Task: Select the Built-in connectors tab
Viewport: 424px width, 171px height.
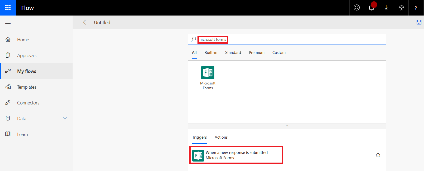Action: point(211,53)
